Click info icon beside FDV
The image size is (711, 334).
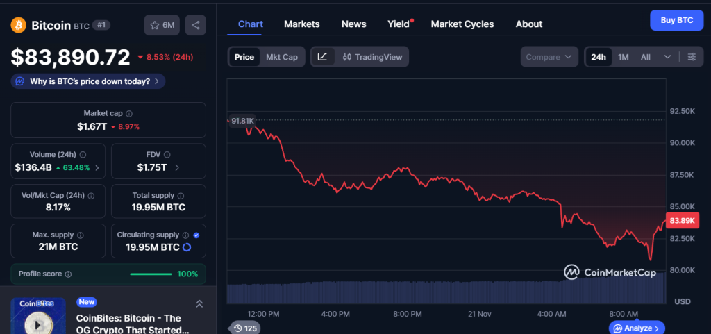pyautogui.click(x=167, y=155)
